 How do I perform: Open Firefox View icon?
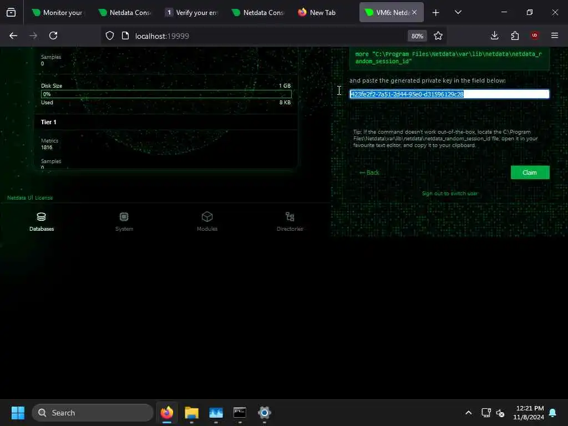point(11,13)
